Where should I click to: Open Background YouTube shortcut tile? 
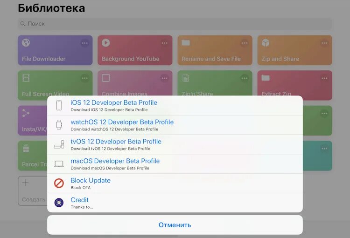click(135, 50)
